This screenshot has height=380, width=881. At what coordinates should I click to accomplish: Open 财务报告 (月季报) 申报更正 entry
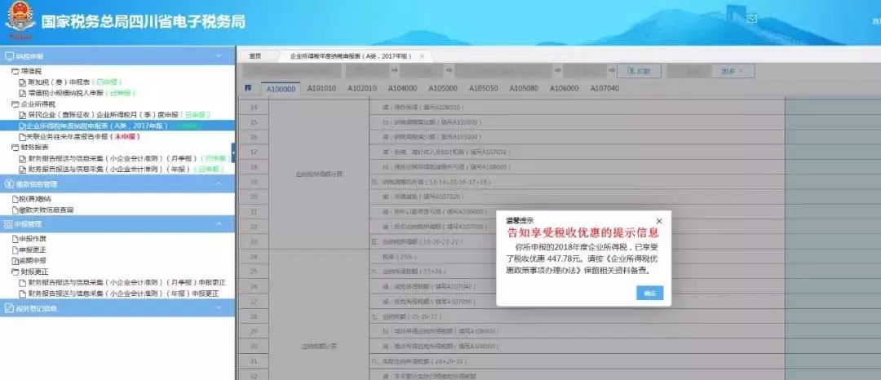126,282
